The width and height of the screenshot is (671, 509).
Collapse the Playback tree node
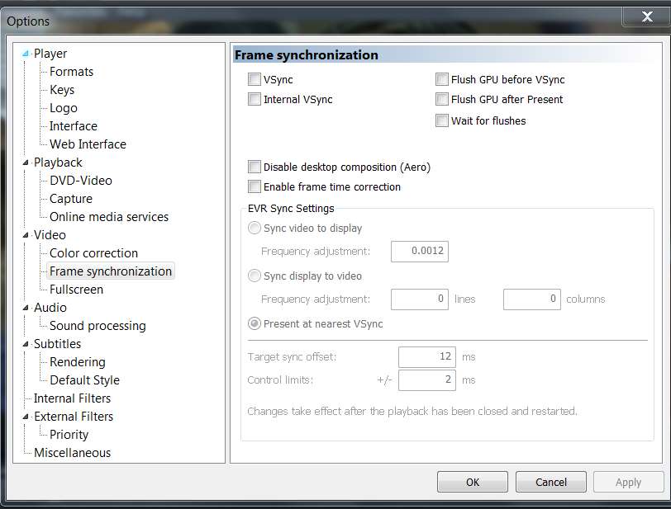[26, 163]
